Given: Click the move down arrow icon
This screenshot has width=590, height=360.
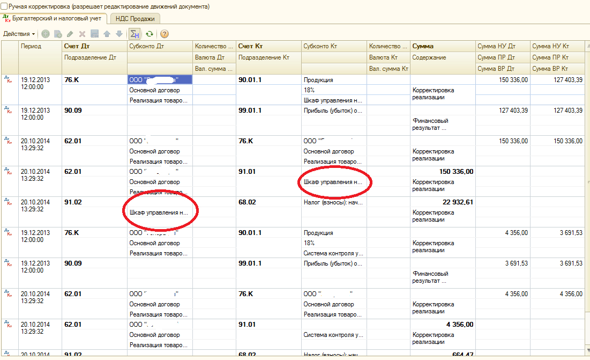Looking at the screenshot, I should (118, 34).
